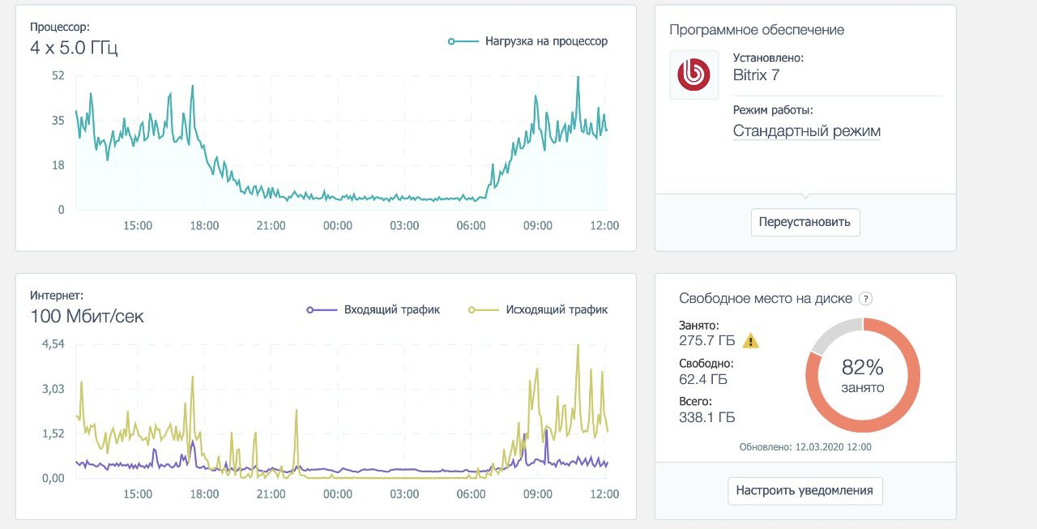Click the 'Входящий трафик' legend label

tap(392, 309)
